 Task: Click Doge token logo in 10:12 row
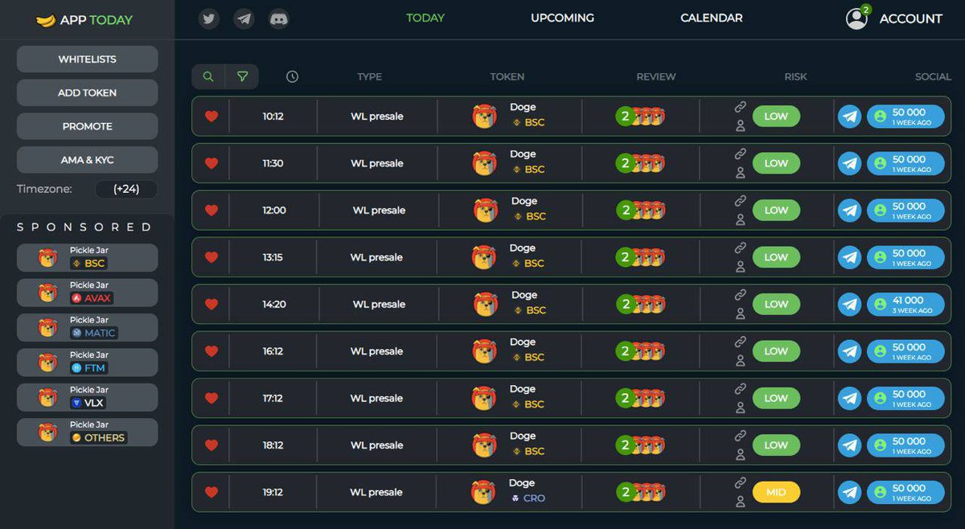click(485, 117)
